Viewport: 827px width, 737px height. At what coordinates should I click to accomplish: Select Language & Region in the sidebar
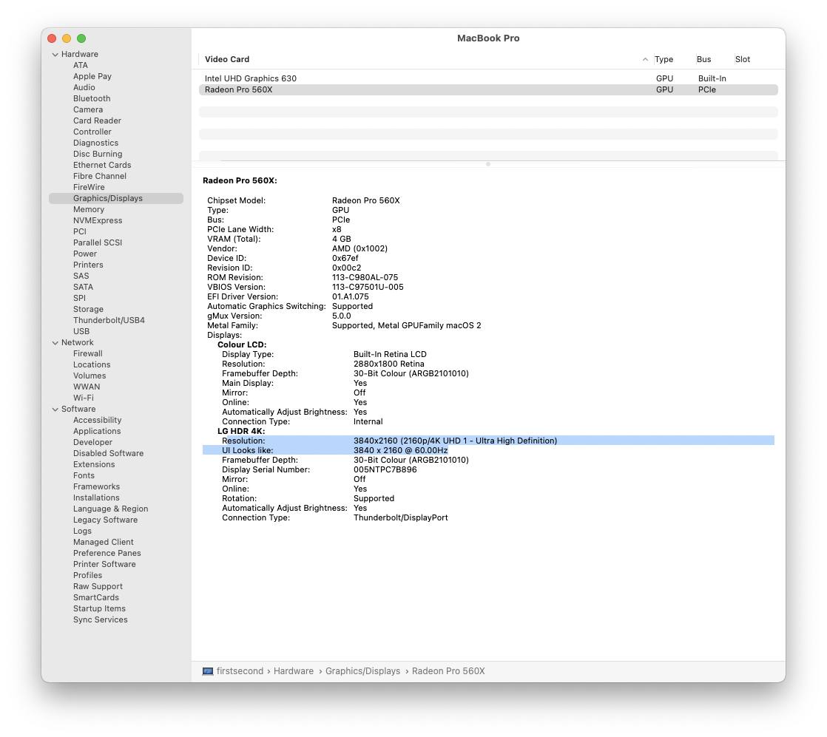111,509
